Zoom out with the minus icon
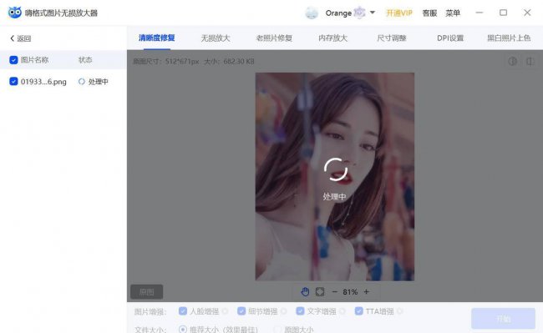This screenshot has height=333, width=543. (334, 292)
